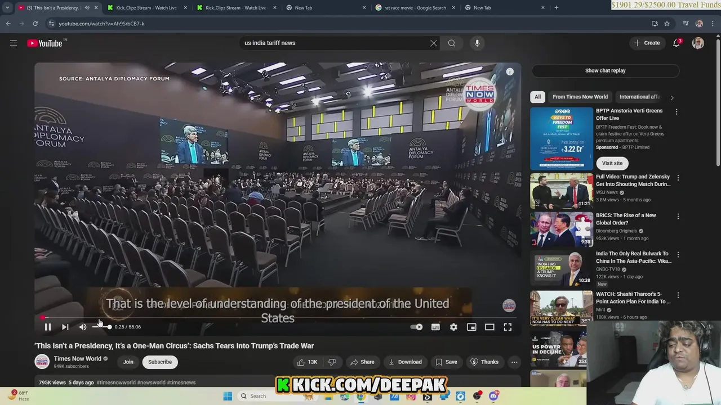Select the 'International affairs' chip

pyautogui.click(x=639, y=97)
